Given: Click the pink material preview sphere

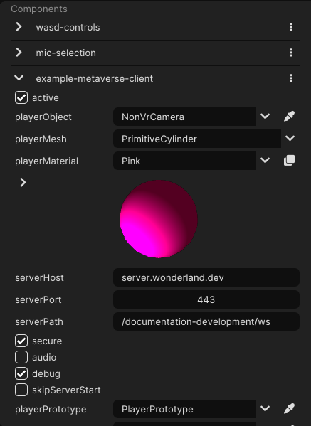Looking at the screenshot, I should coord(159,219).
